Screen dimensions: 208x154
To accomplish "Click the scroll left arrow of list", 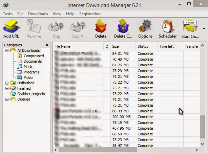I will click(56, 150).
